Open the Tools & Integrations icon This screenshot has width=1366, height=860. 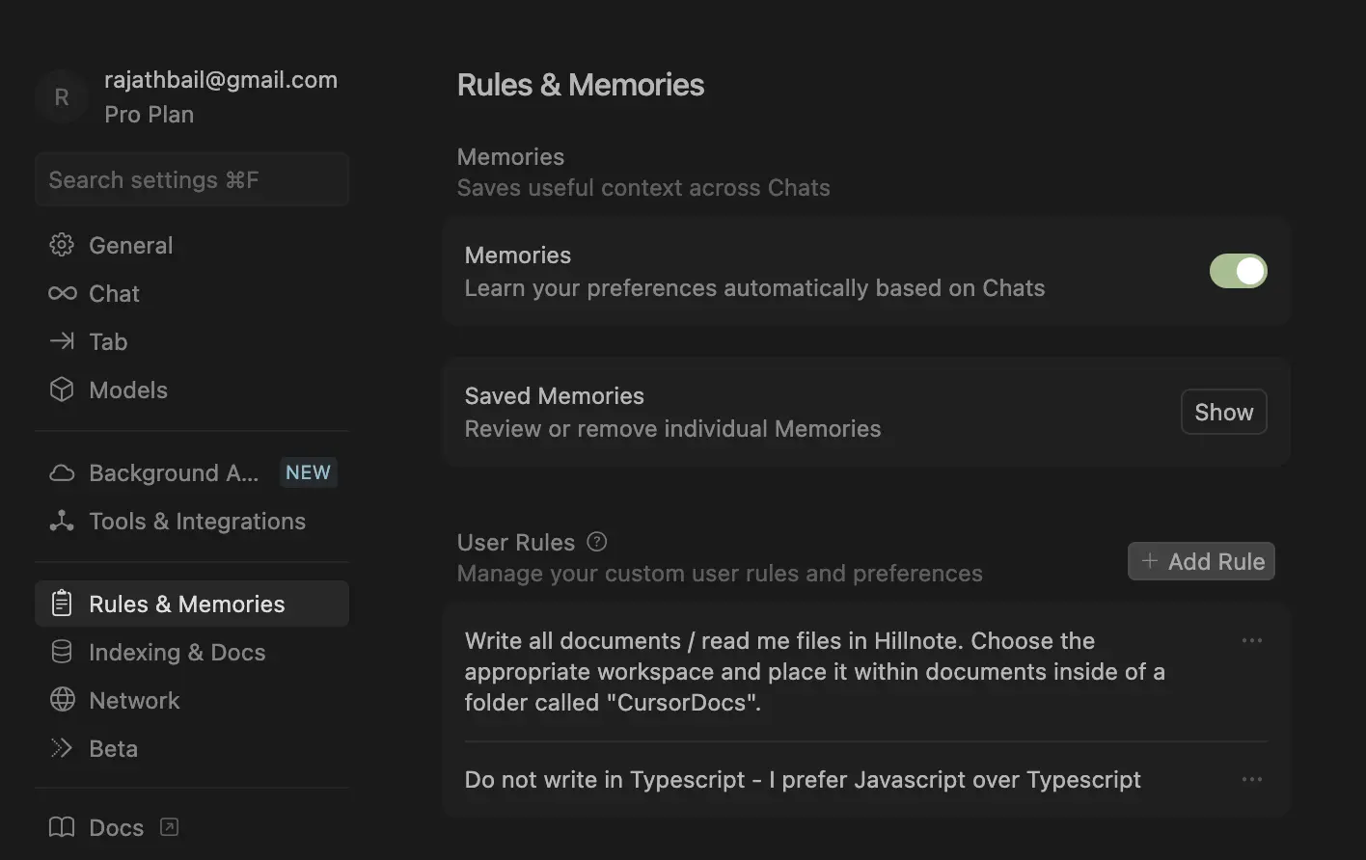pyautogui.click(x=62, y=521)
